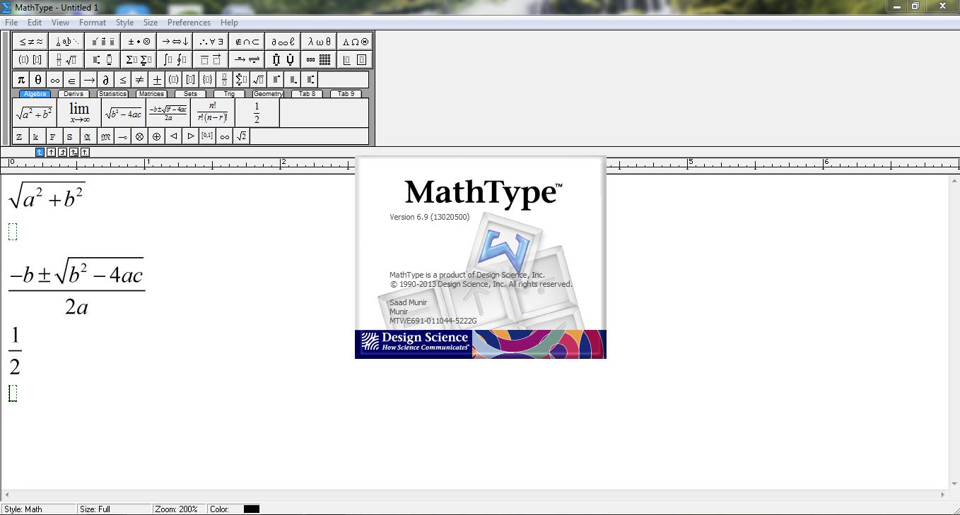This screenshot has height=515, width=960.
Task: Open the summation templates palette
Action: point(139,59)
